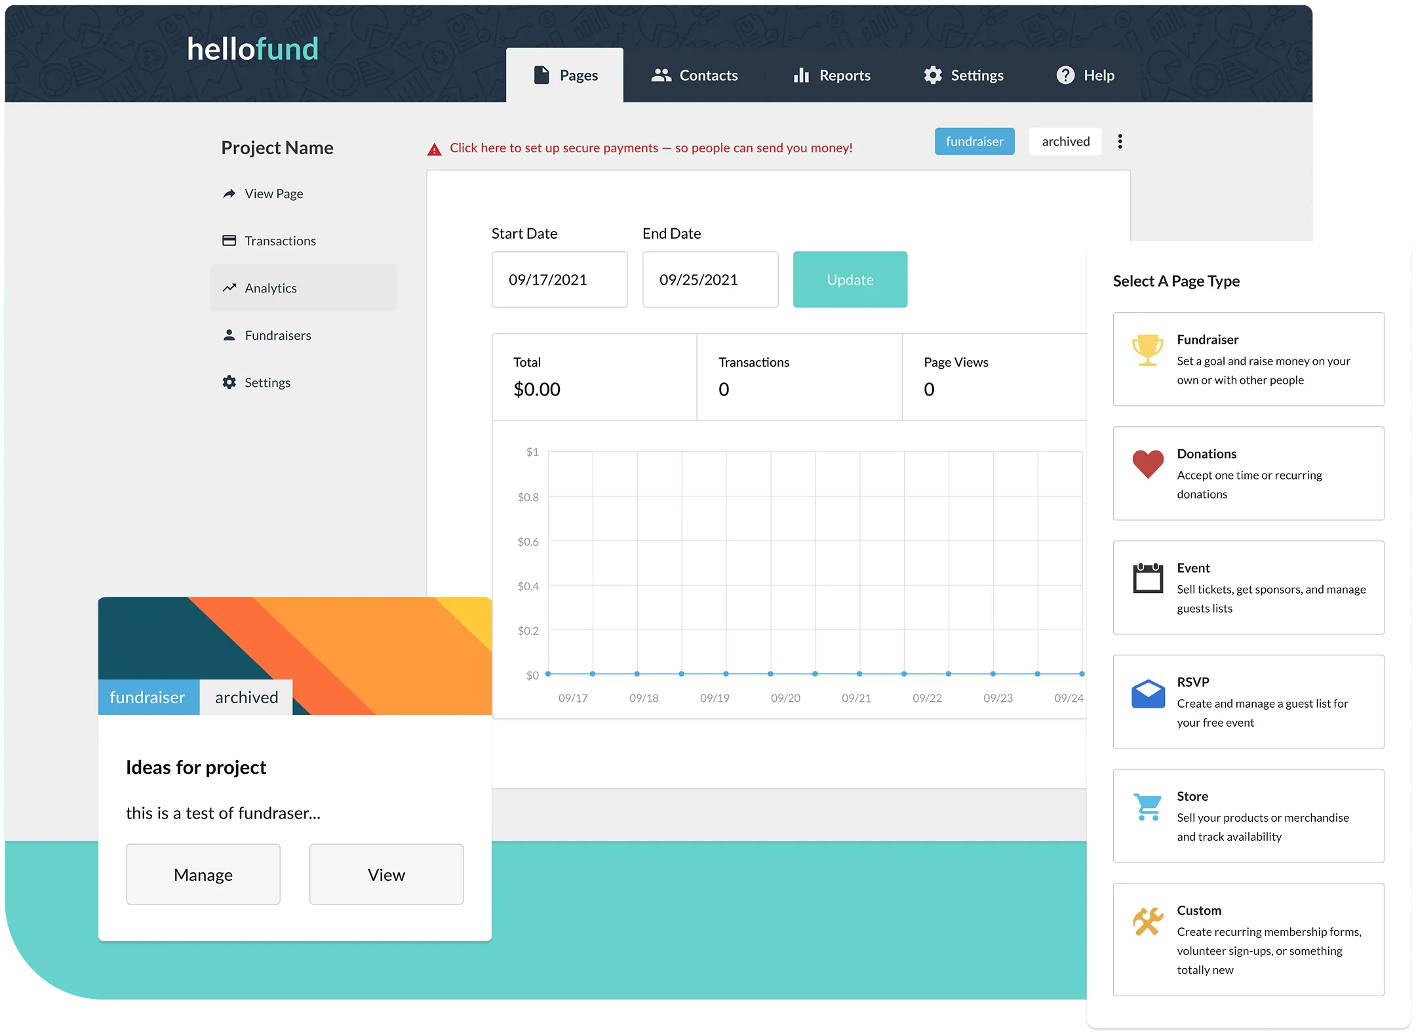Click the $1 label on chart axis

tap(532, 452)
